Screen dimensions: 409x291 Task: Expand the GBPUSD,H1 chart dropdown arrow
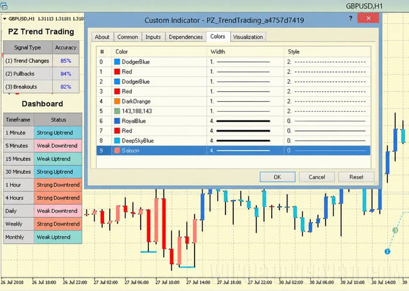coord(5,19)
